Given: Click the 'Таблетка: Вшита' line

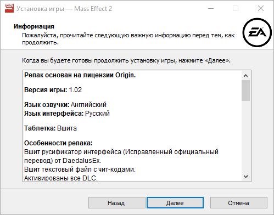Looking at the screenshot, I should pos(51,128).
